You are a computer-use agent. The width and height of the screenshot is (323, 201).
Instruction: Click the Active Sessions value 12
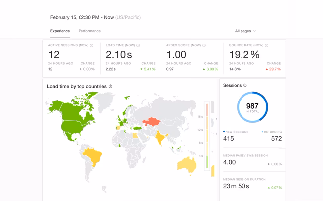[x=54, y=55]
